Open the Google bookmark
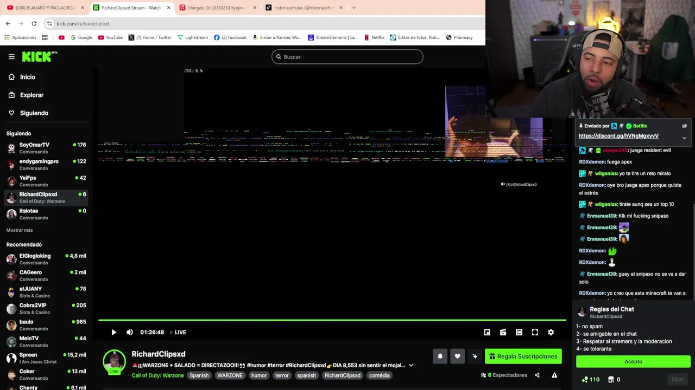The width and height of the screenshot is (695, 390). pyautogui.click(x=81, y=37)
